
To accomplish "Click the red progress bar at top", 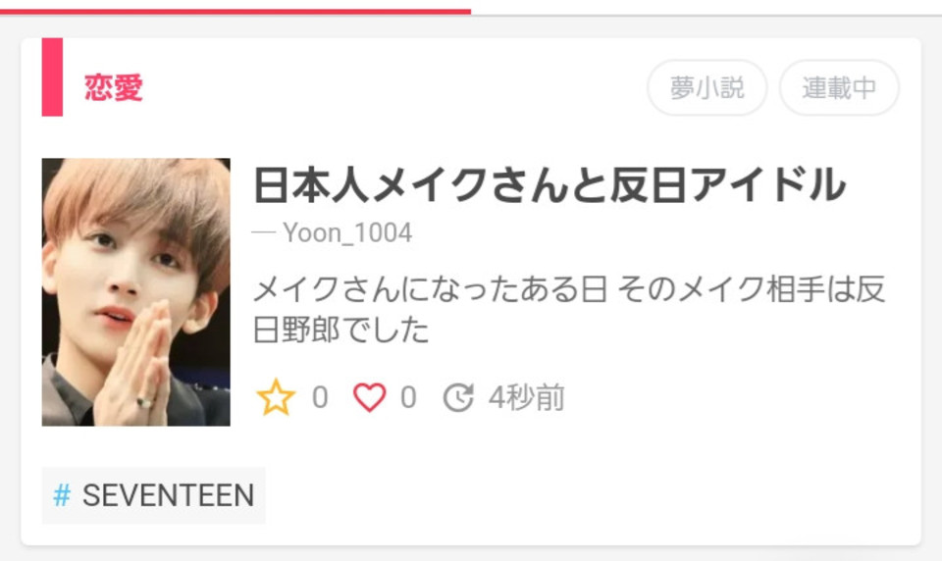I will [235, 12].
